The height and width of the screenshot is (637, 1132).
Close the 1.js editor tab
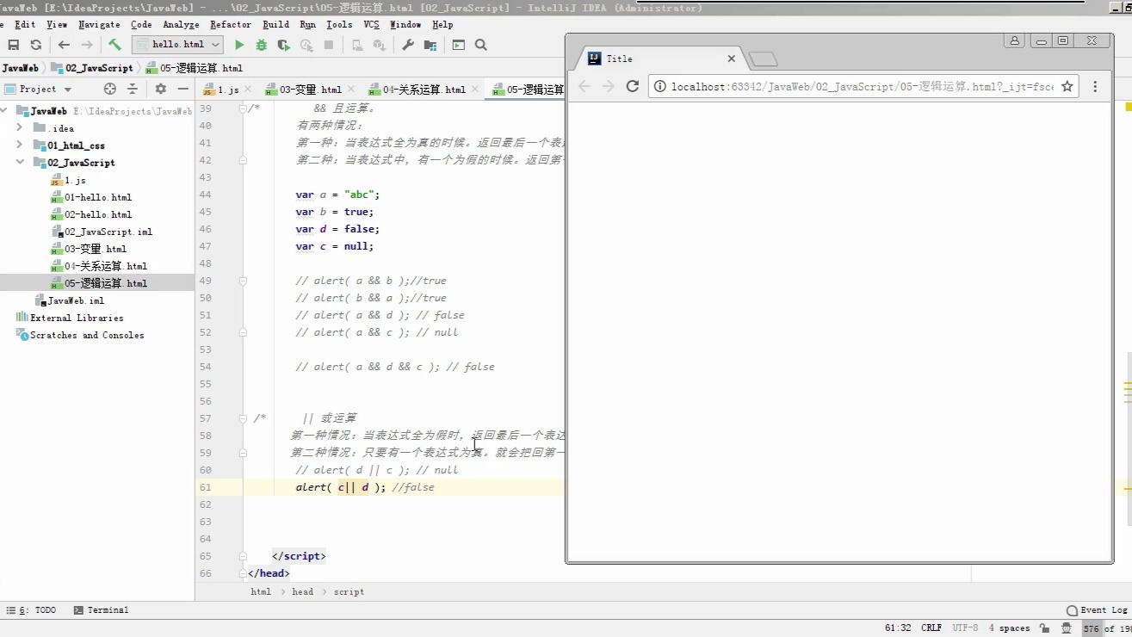tap(248, 90)
